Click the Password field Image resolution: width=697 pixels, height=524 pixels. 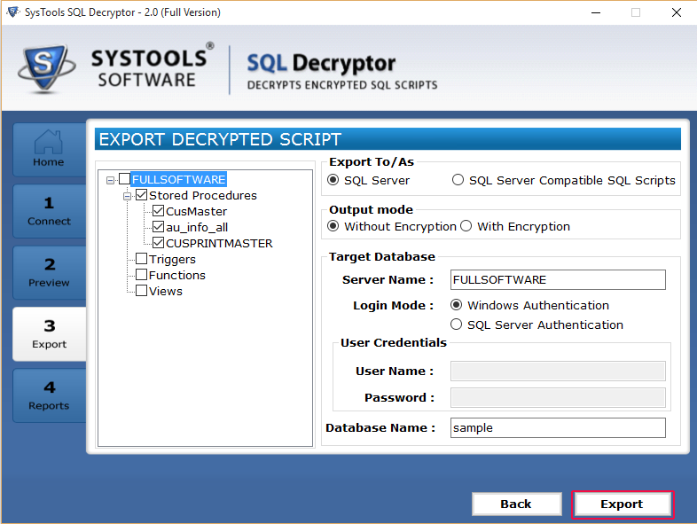558,398
